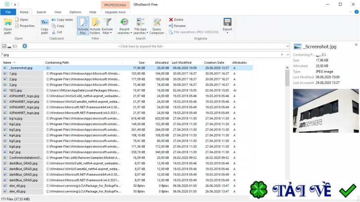Open help via the blue question mark icon
The height and width of the screenshot is (202, 360).
pos(356,12)
